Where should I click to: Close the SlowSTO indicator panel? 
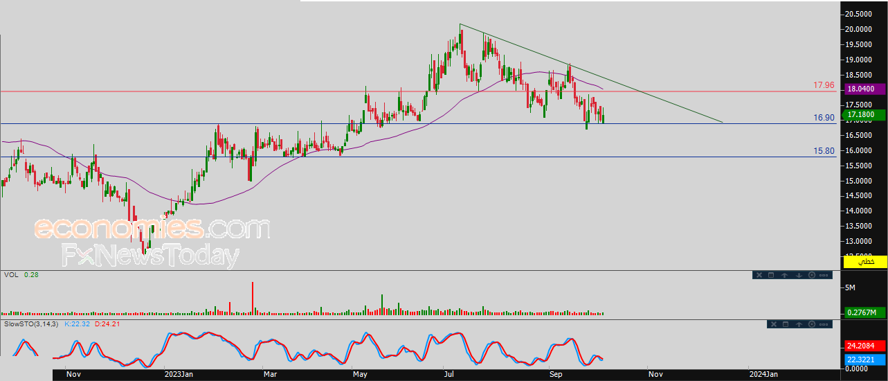(774, 324)
